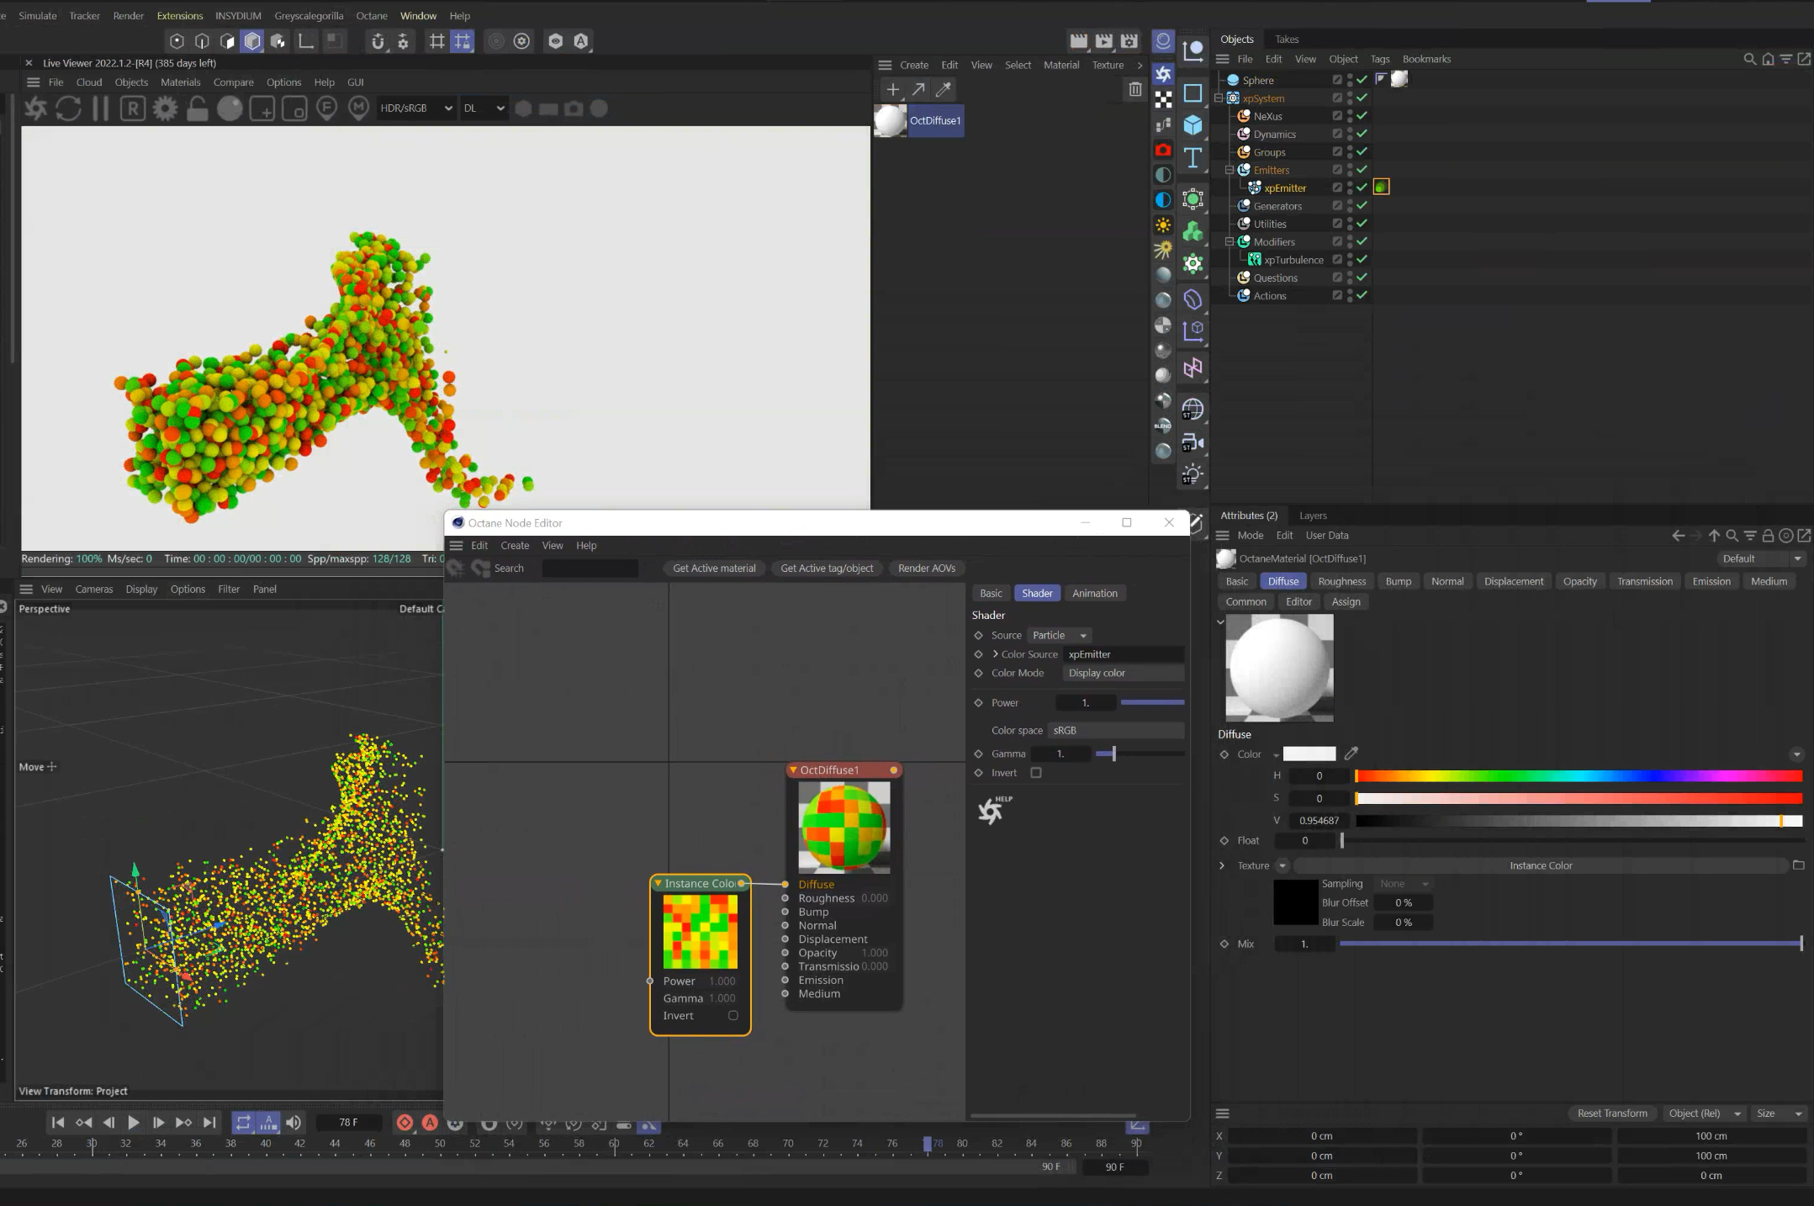Click the Live Viewer lock resolution icon
Image resolution: width=1814 pixels, height=1206 pixels.
click(x=198, y=108)
